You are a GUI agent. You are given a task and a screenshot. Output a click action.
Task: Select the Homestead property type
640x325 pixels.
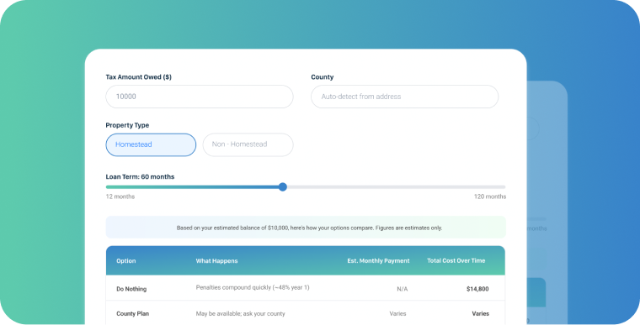click(x=151, y=144)
